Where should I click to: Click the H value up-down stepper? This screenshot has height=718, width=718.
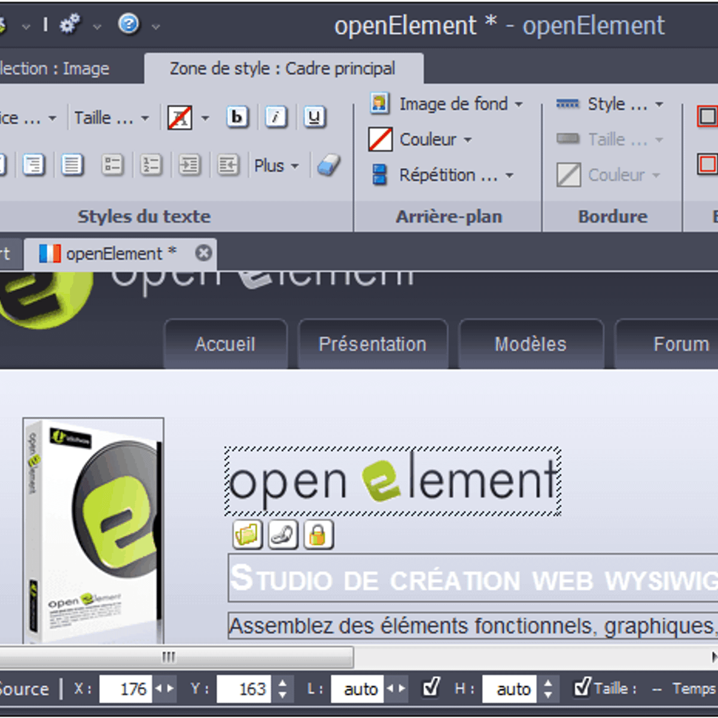548,689
